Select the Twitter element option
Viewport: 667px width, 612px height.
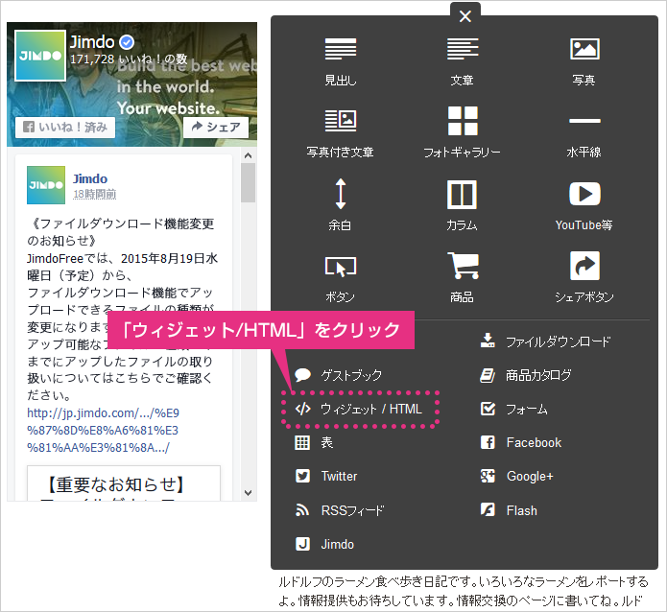[x=338, y=477]
